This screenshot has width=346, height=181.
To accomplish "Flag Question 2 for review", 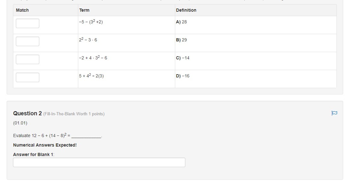I will coord(334,113).
